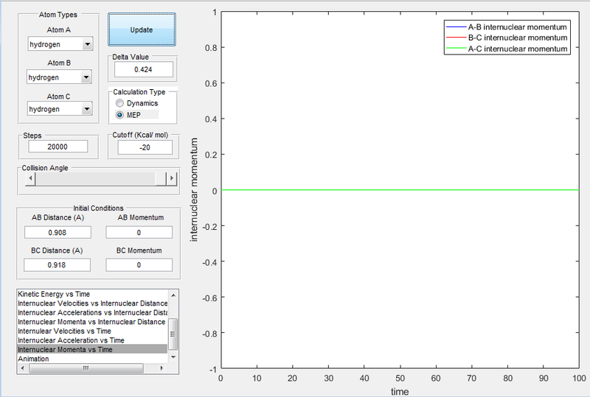Edit the Steps field showing 20000

(58, 147)
